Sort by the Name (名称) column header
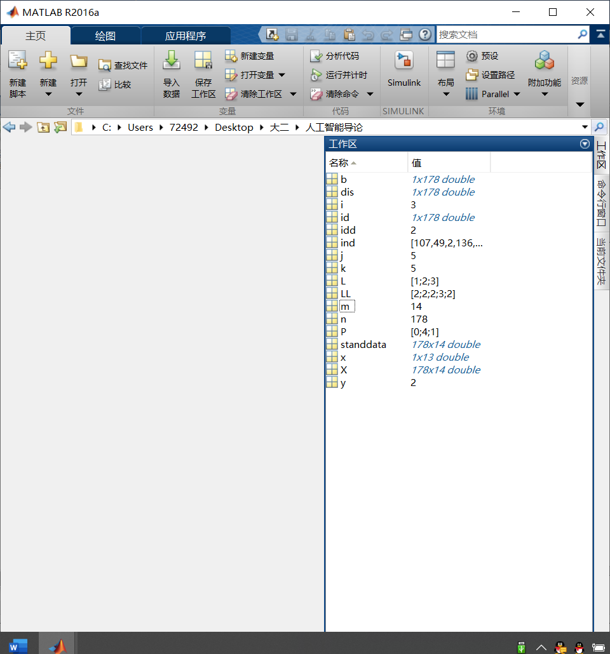Screen dimensions: 610x654 coord(367,163)
